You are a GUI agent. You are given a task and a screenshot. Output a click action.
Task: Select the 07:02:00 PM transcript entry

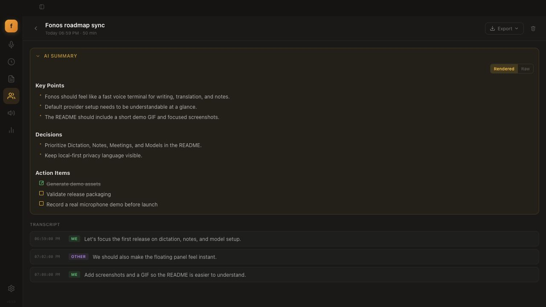pyautogui.click(x=285, y=257)
